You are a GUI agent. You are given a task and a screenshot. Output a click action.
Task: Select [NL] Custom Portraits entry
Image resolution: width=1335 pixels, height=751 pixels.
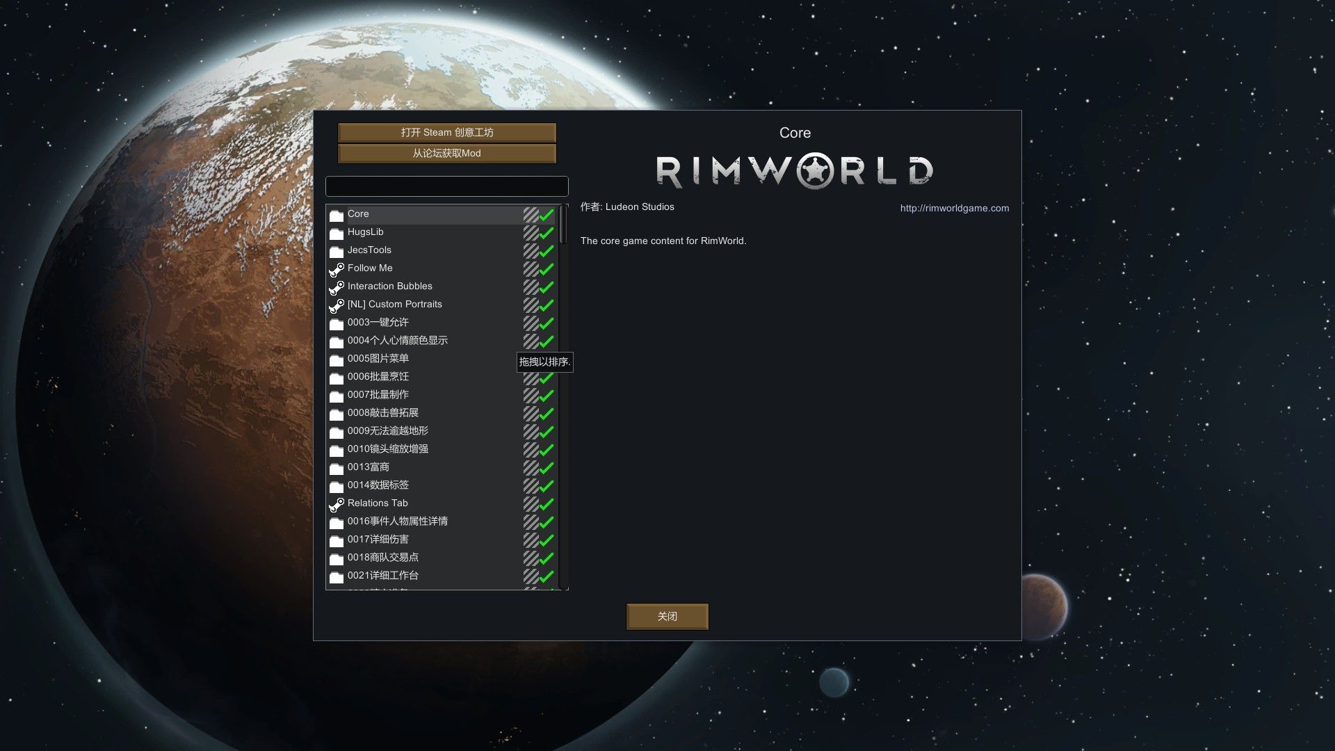(442, 305)
